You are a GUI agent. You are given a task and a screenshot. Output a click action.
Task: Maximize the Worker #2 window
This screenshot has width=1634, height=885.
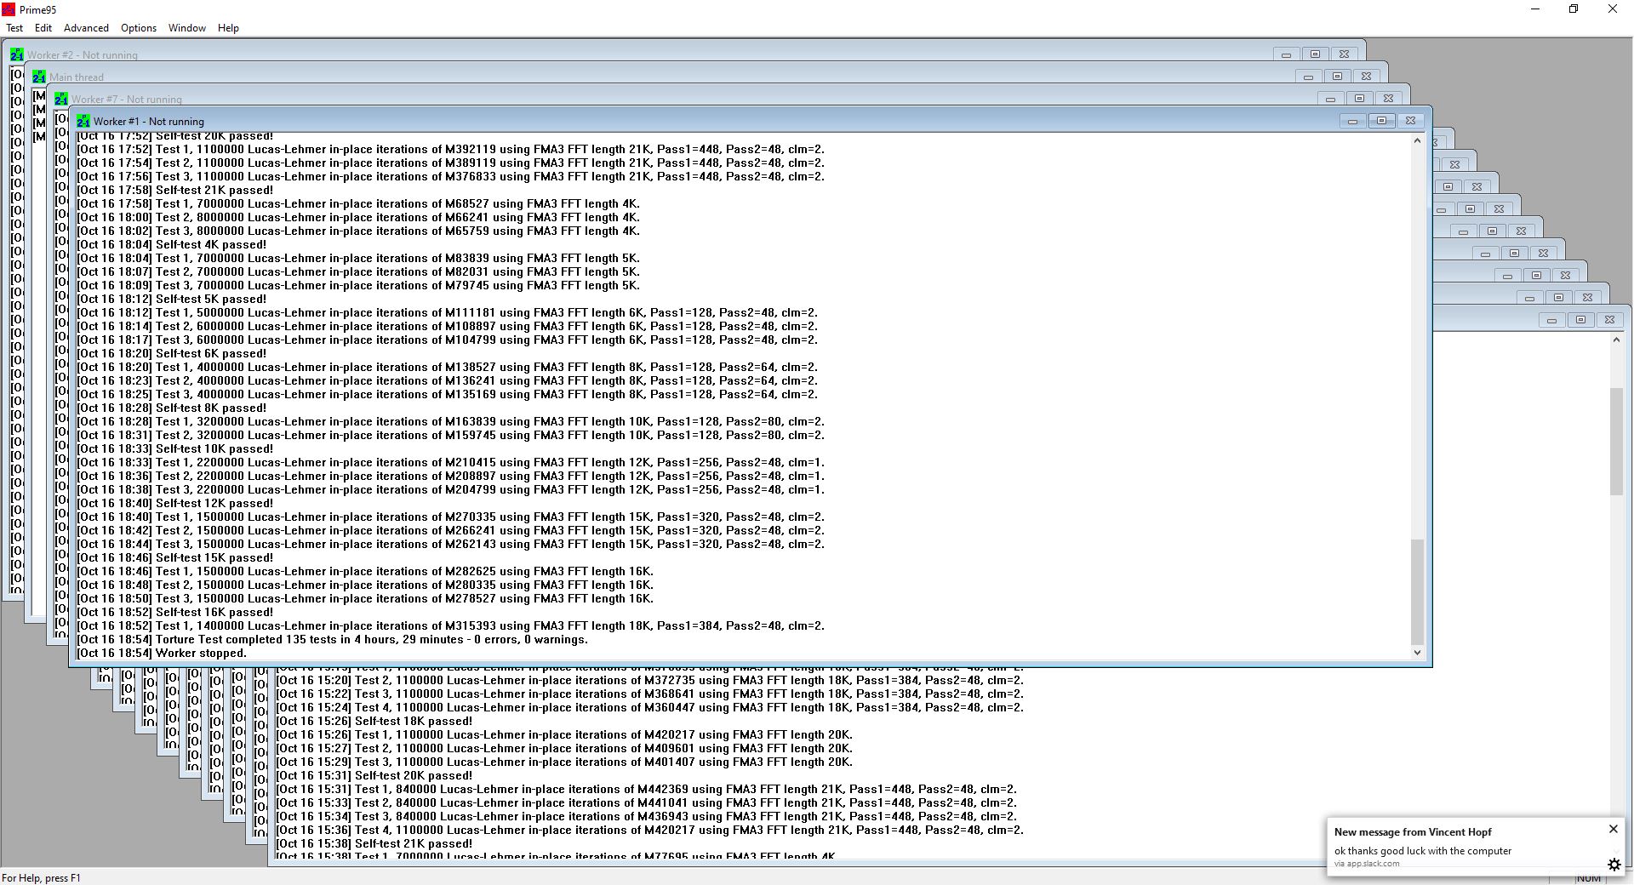point(1315,54)
